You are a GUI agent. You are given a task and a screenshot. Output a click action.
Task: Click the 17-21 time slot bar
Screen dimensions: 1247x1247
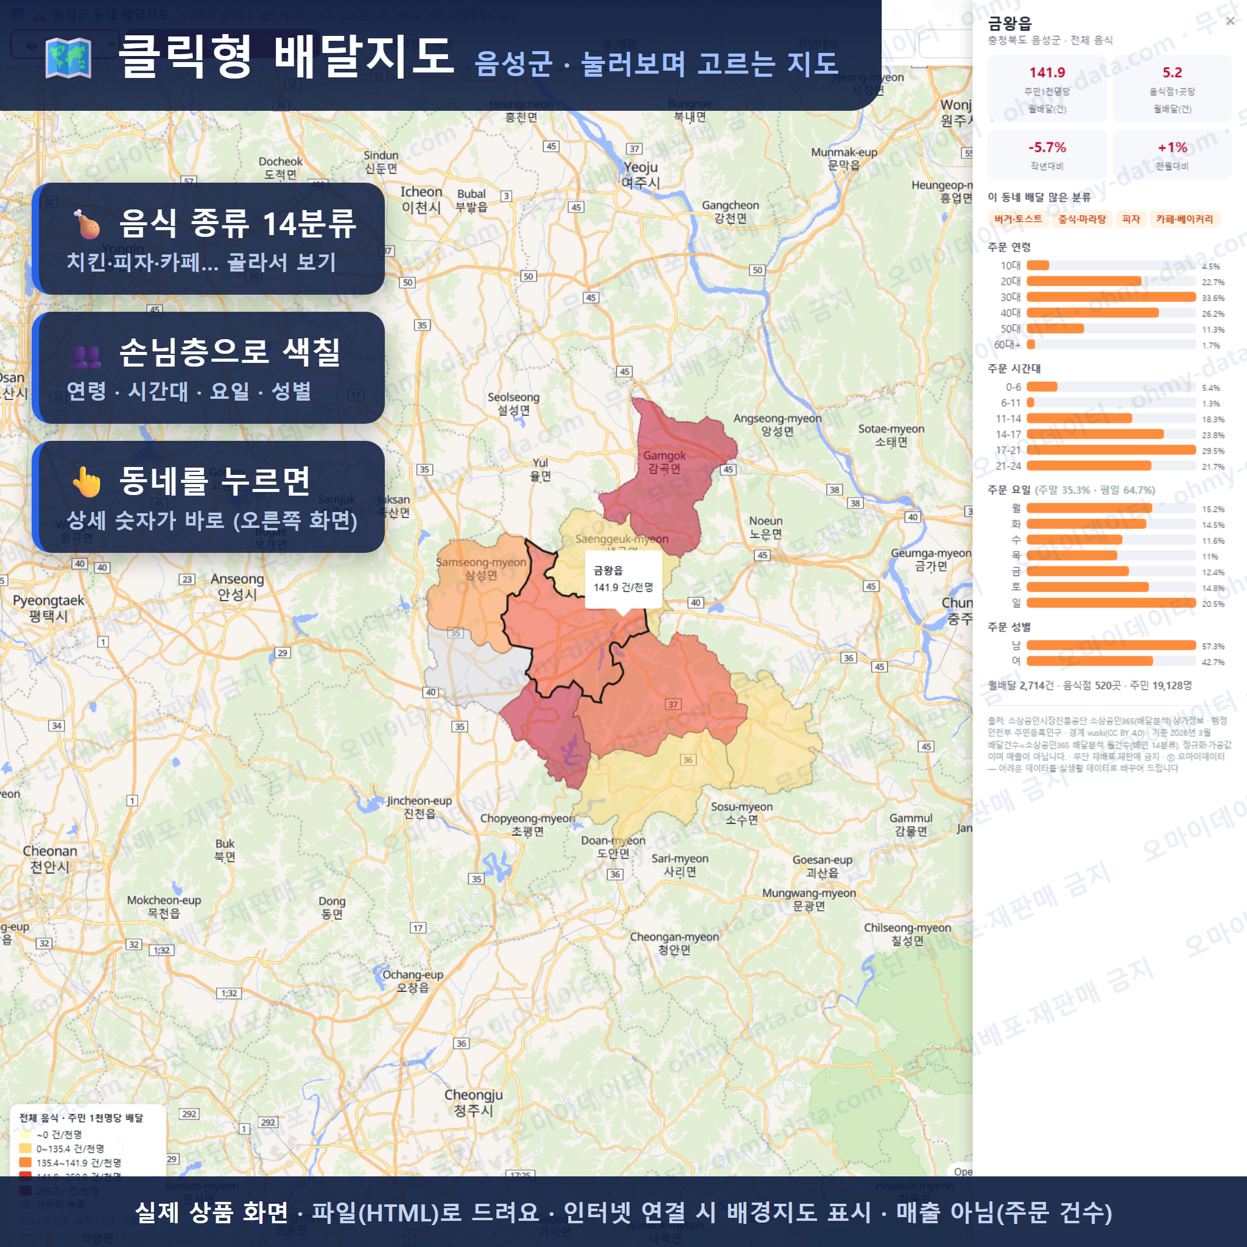(x=1111, y=450)
